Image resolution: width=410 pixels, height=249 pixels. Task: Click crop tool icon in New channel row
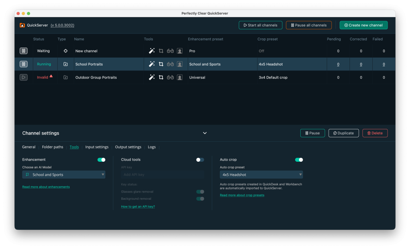coord(161,51)
